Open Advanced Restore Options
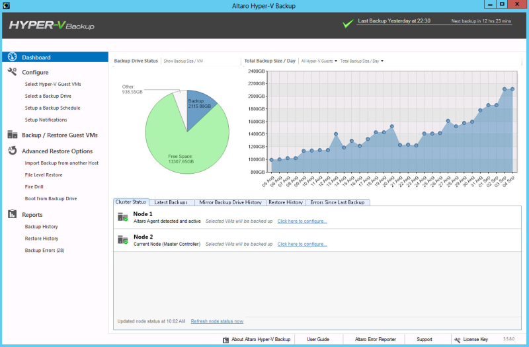 tap(57, 151)
